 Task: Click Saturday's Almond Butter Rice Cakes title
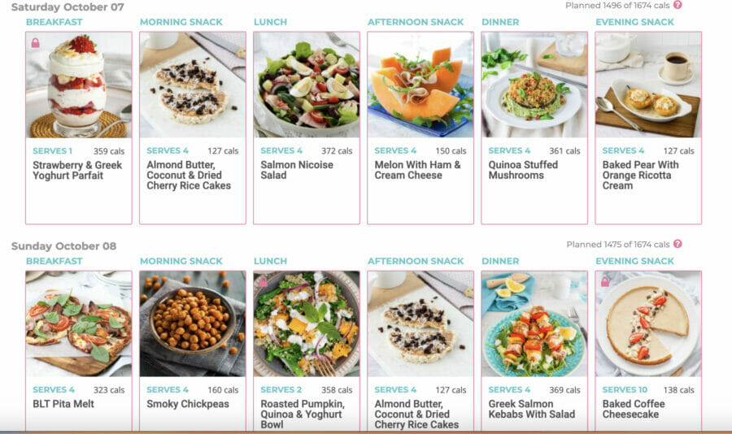click(189, 175)
